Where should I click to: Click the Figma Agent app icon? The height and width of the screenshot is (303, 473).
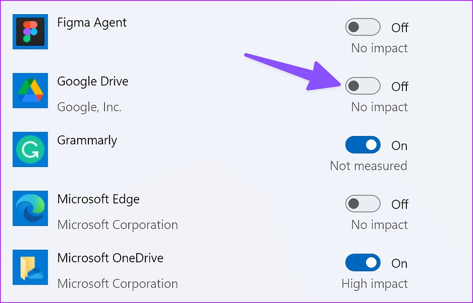pos(30,32)
